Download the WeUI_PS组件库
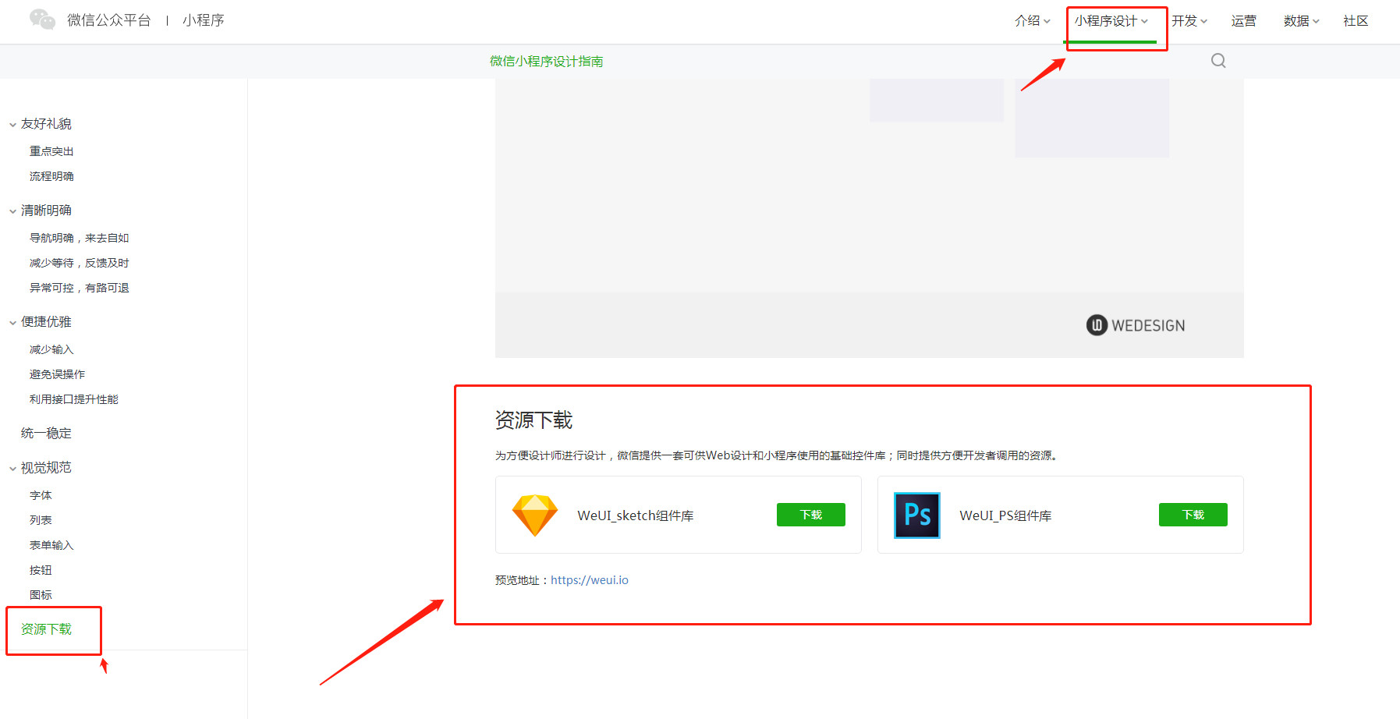 1193,515
